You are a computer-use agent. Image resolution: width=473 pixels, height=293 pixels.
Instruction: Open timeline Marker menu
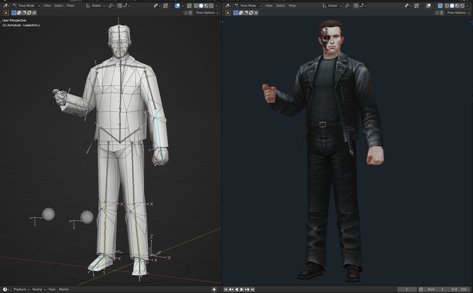64,289
